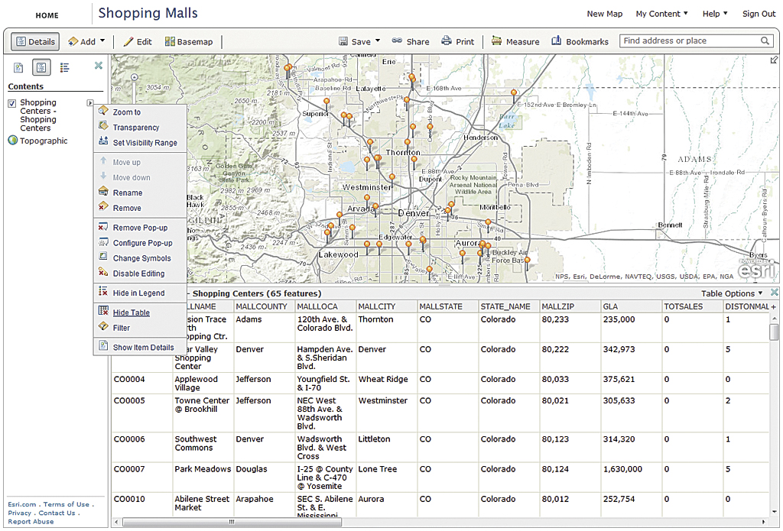Screen dimensions: 783x531
Task: Click the Share link icon
Action: point(397,41)
